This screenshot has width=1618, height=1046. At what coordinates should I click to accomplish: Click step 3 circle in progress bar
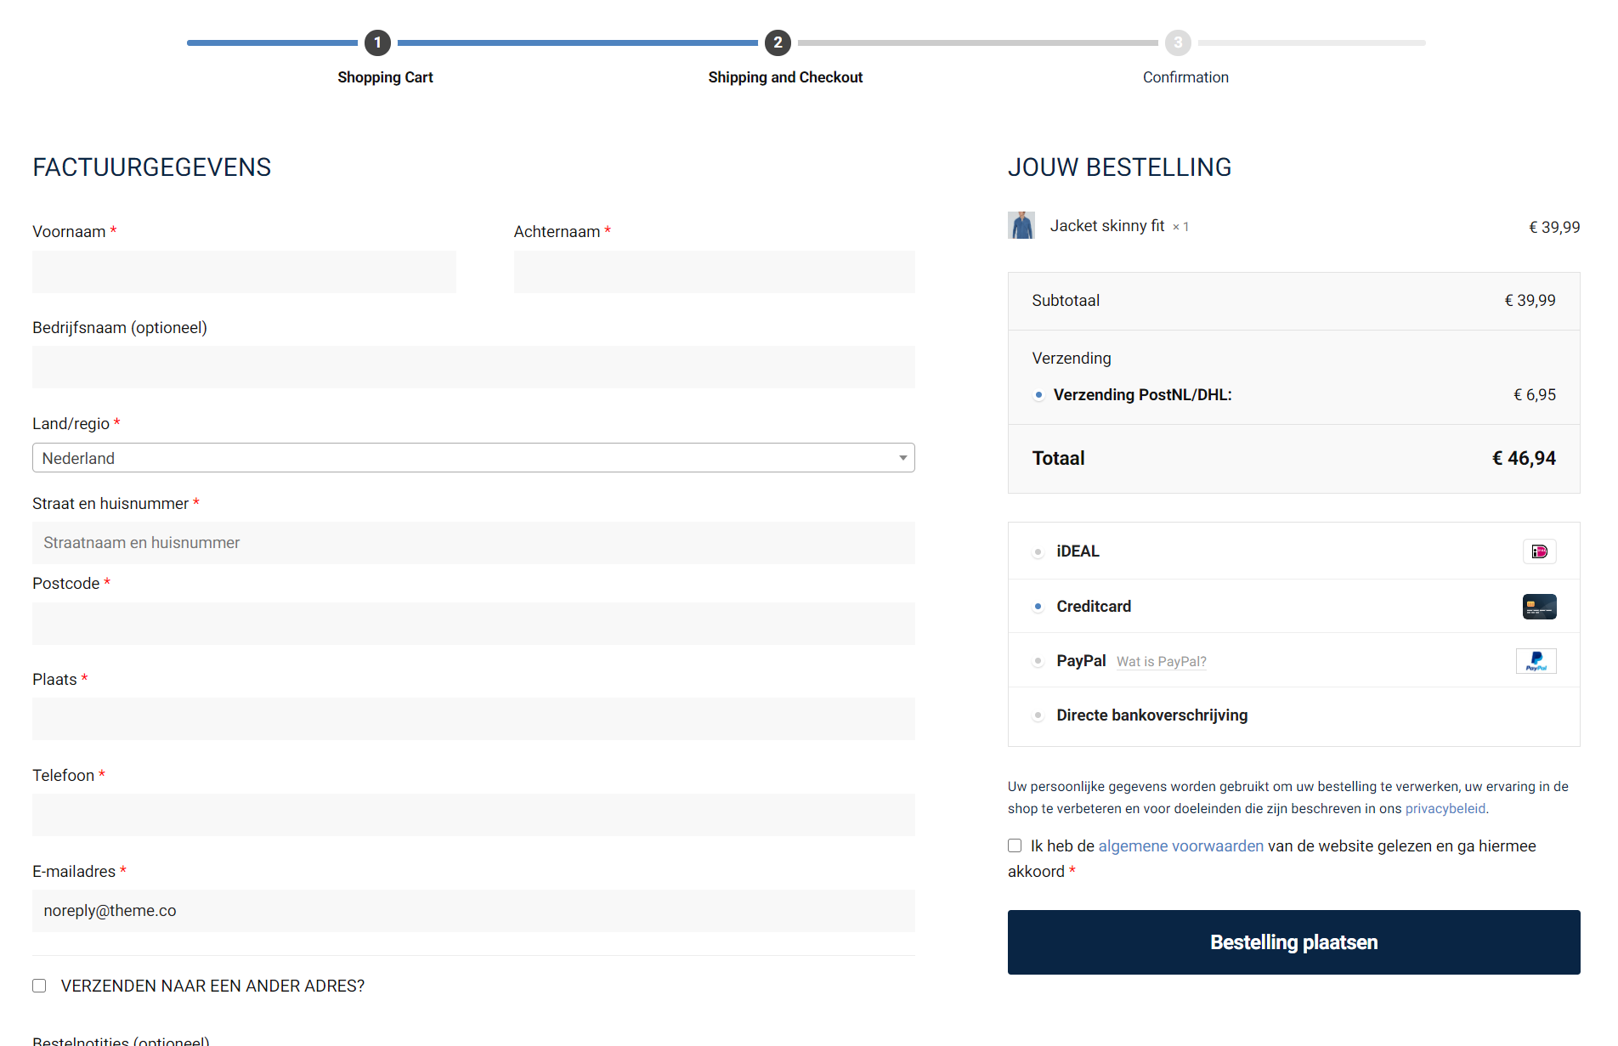point(1178,42)
